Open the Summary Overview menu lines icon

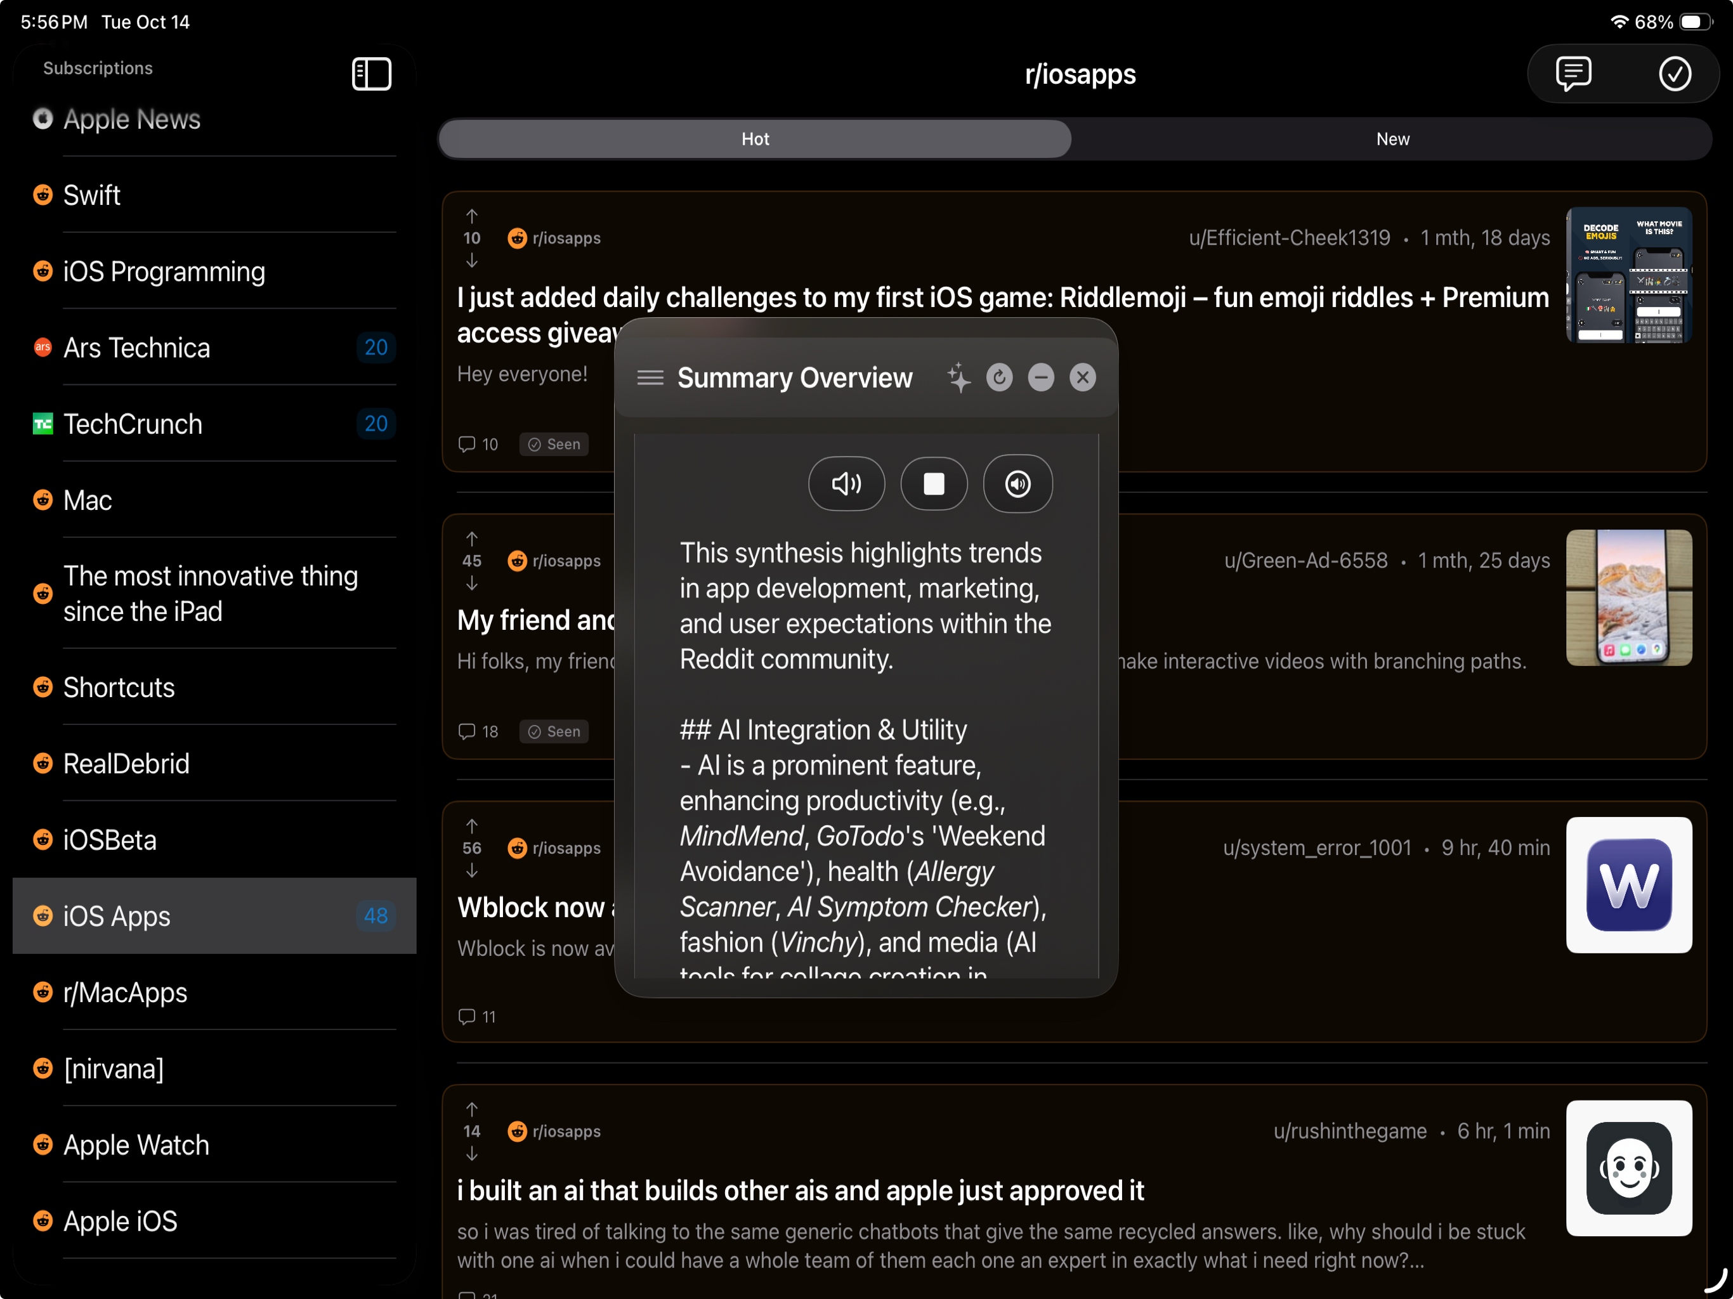(650, 377)
